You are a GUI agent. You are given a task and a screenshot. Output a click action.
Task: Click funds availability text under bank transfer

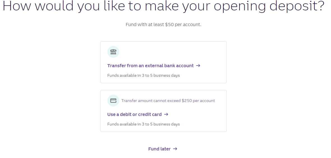[x=144, y=75]
